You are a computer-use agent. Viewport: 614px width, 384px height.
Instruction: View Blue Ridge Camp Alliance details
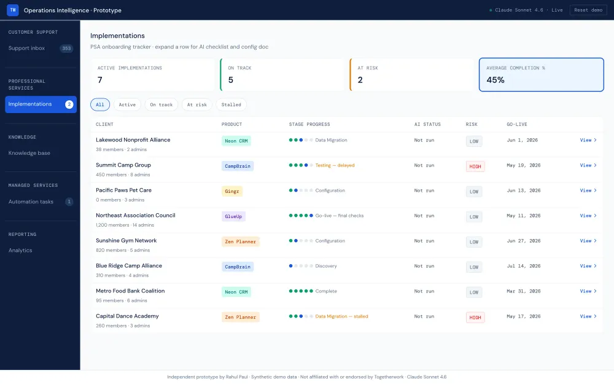pyautogui.click(x=588, y=266)
